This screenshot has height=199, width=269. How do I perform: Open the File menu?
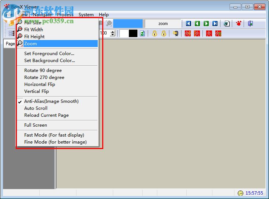pos(9,15)
